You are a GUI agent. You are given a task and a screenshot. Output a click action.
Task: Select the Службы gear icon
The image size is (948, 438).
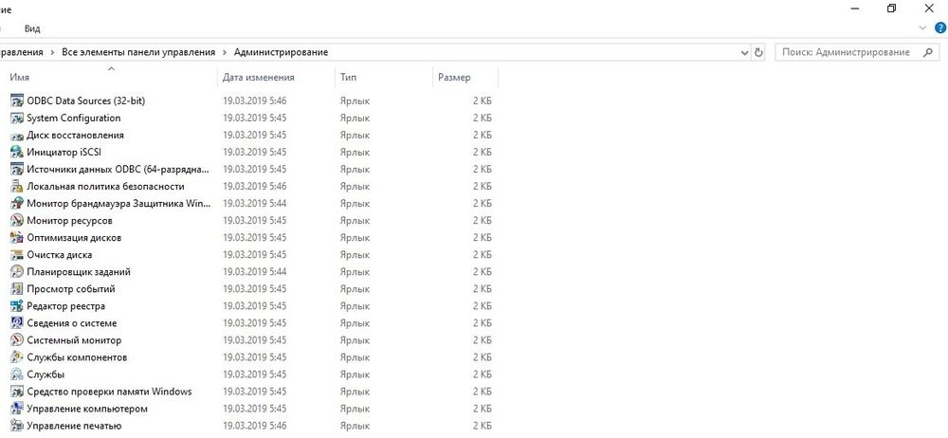click(17, 374)
